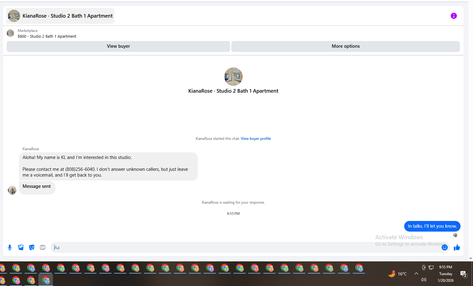
Task: Click the scrollbar down arrow at the page edge
Action: [471, 259]
